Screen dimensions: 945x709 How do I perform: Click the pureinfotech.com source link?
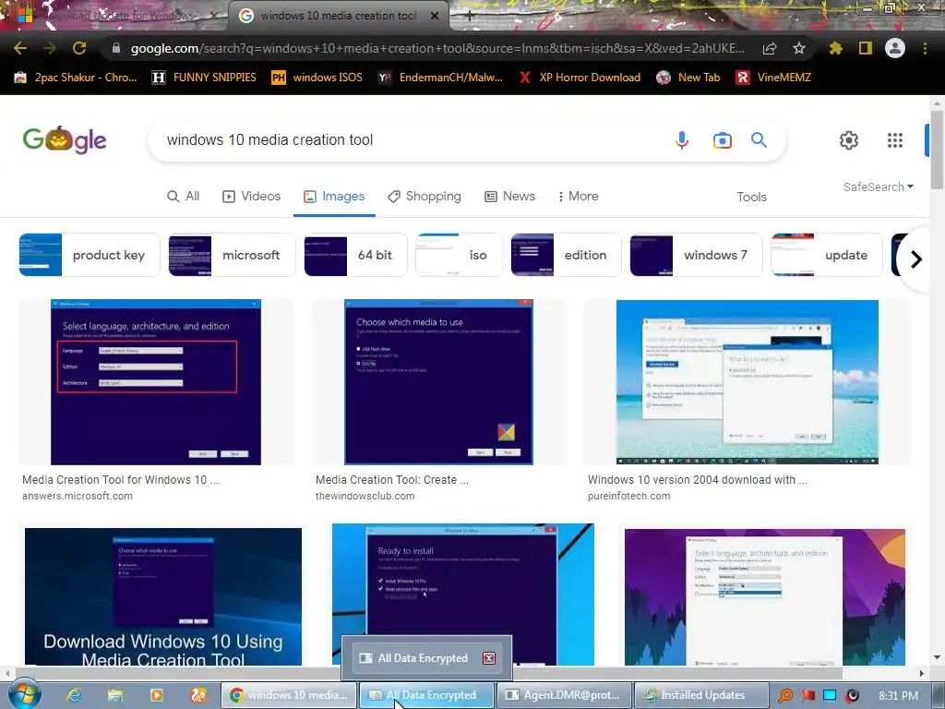pyautogui.click(x=628, y=496)
